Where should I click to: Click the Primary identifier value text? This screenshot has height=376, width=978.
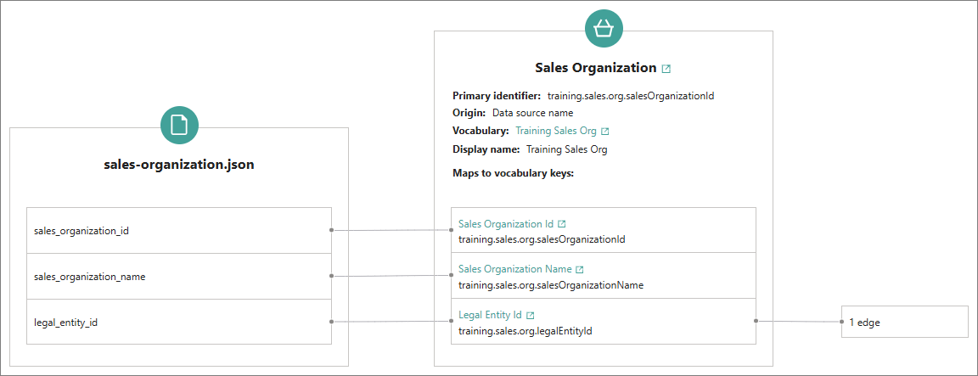631,96
